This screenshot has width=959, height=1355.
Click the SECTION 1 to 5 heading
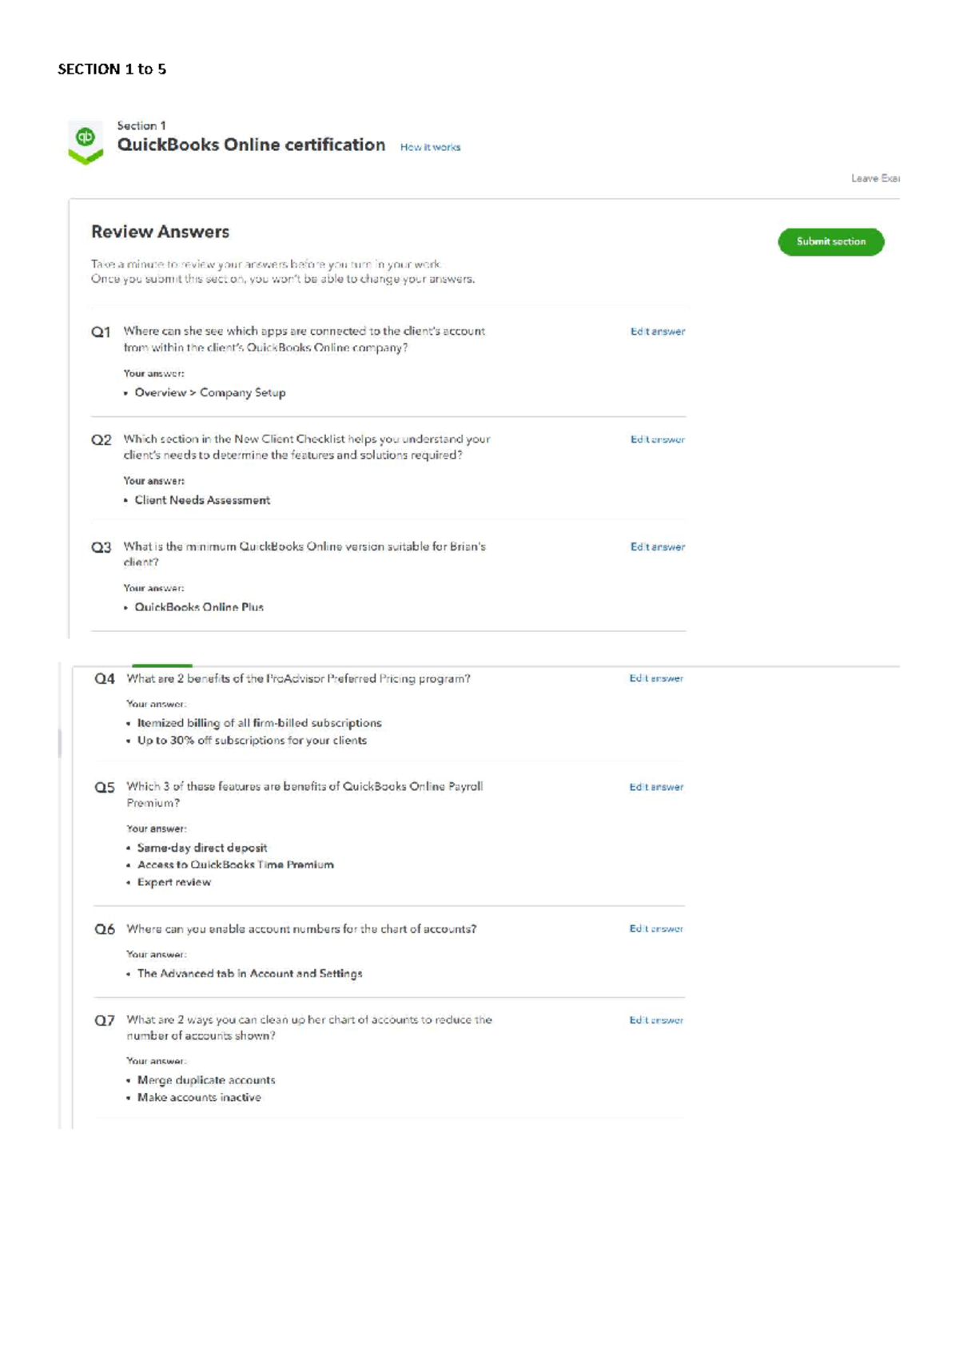coord(111,70)
